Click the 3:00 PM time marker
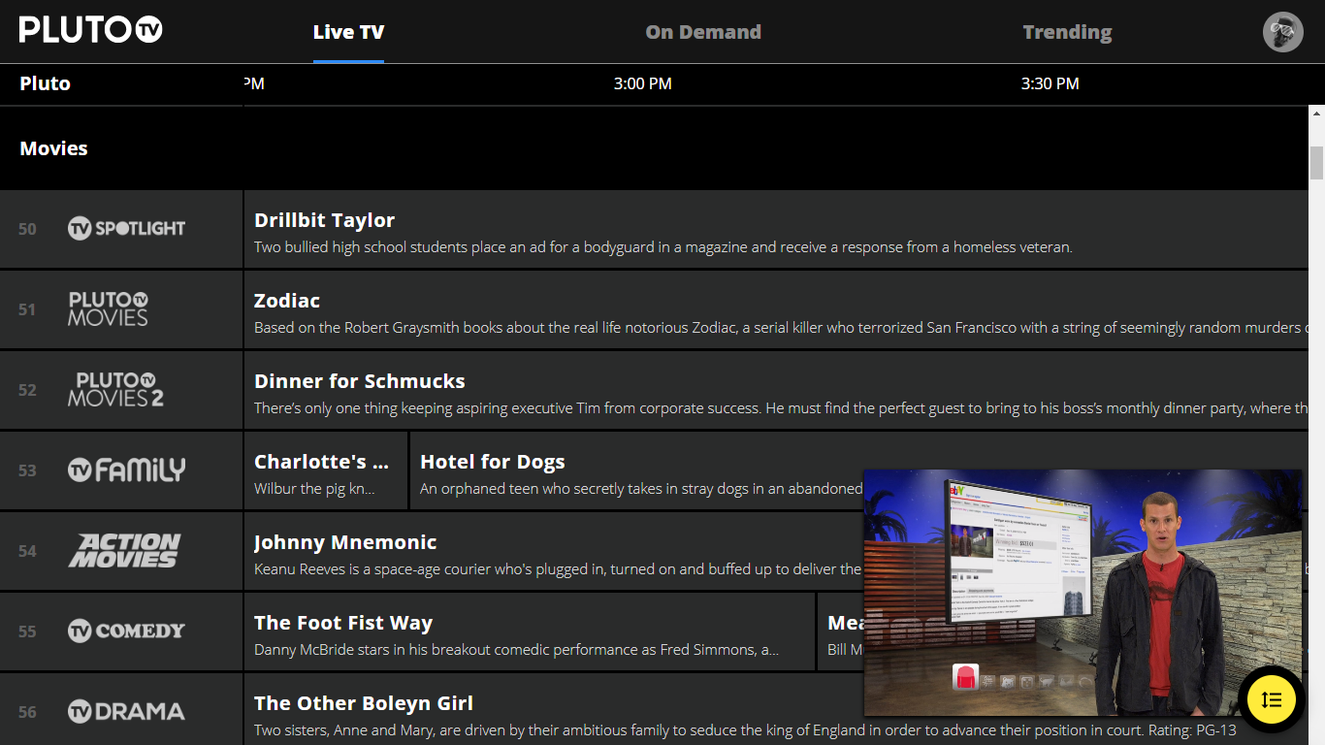Viewport: 1325px width, 745px height. click(x=643, y=83)
